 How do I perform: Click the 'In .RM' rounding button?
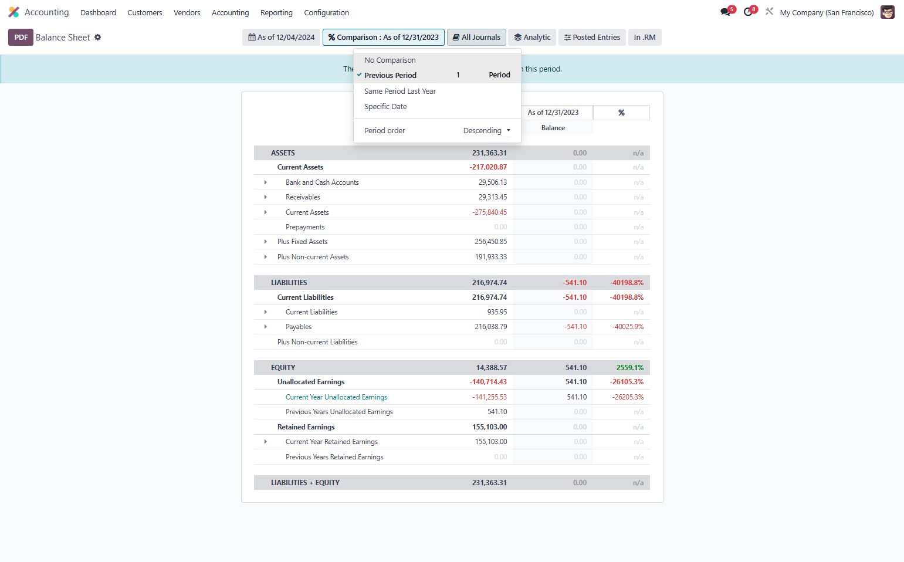[x=645, y=38]
